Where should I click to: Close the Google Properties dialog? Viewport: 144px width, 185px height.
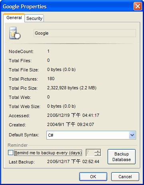pyautogui.click(x=138, y=6)
